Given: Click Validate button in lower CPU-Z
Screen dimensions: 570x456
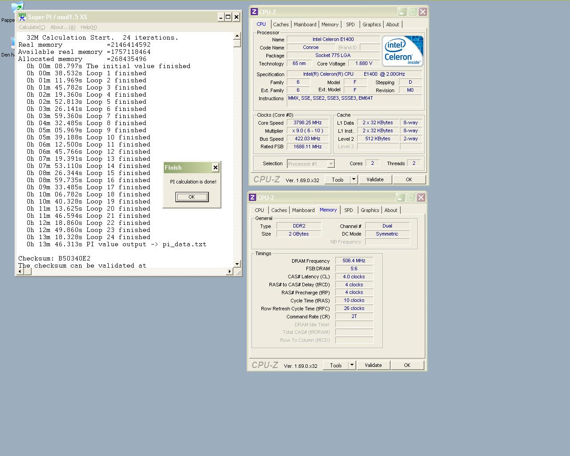Looking at the screenshot, I should pos(373,365).
